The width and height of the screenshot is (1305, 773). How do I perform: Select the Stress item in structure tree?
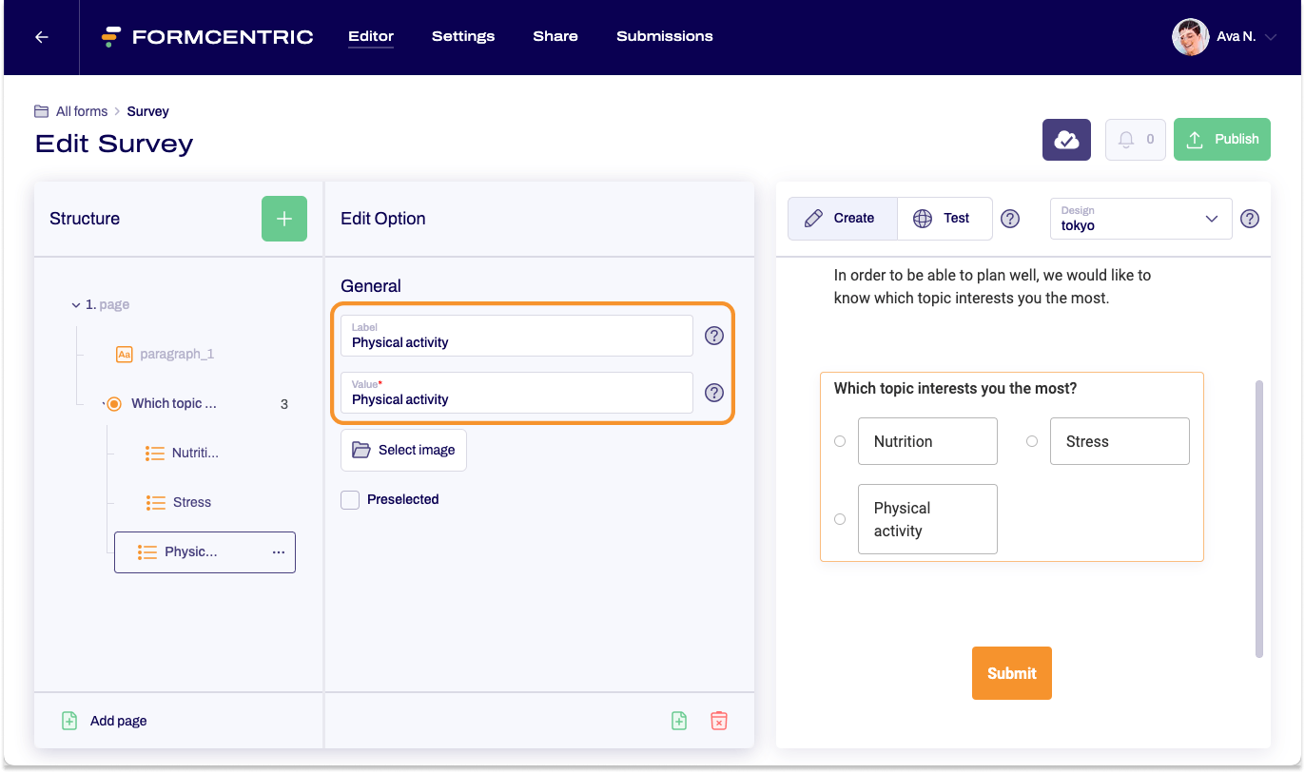[192, 503]
